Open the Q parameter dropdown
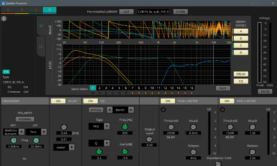The width and height of the screenshot is (277, 166). (107, 143)
